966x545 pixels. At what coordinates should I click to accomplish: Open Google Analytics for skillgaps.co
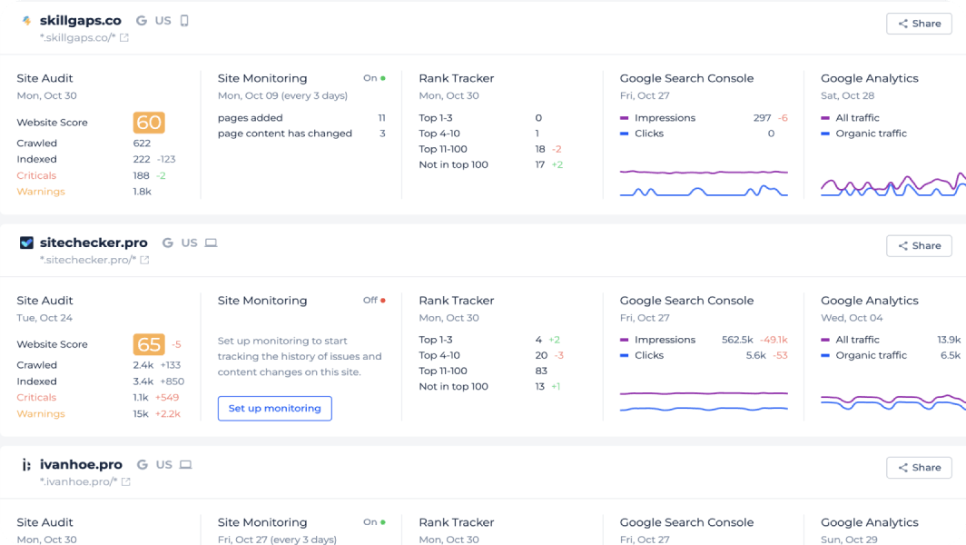(869, 78)
